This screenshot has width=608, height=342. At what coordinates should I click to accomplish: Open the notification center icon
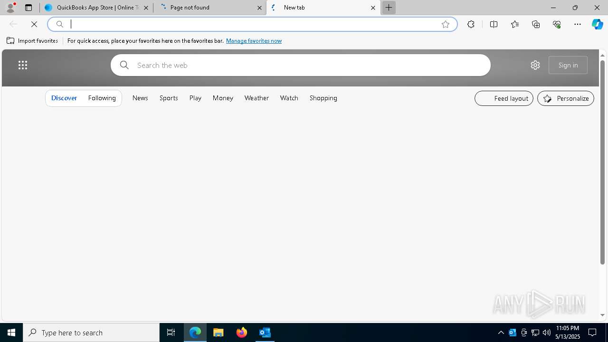click(592, 332)
